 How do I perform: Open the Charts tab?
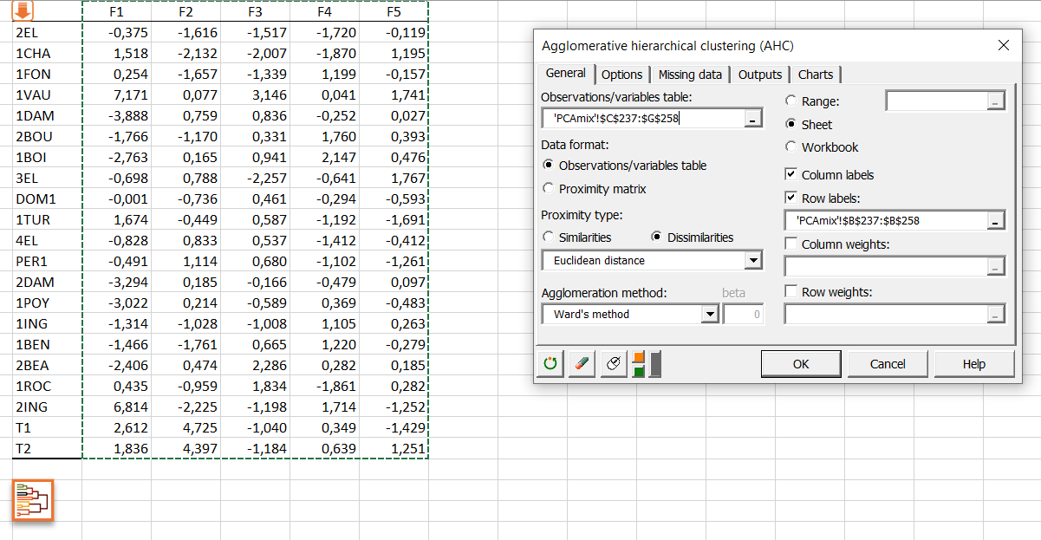click(816, 75)
